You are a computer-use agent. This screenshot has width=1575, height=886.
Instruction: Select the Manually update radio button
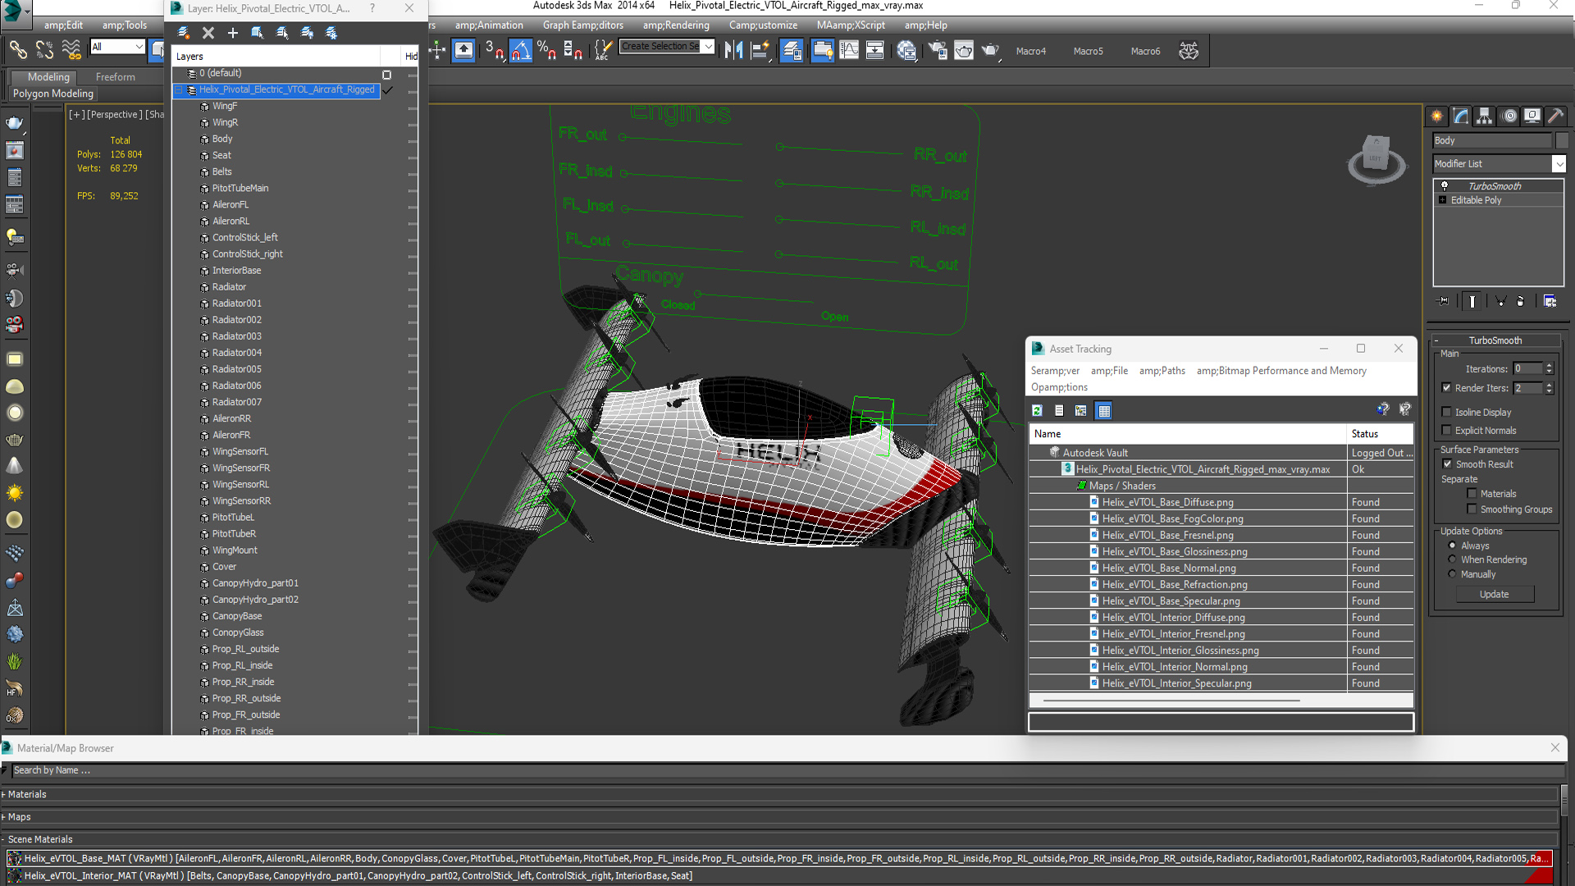[x=1453, y=574]
